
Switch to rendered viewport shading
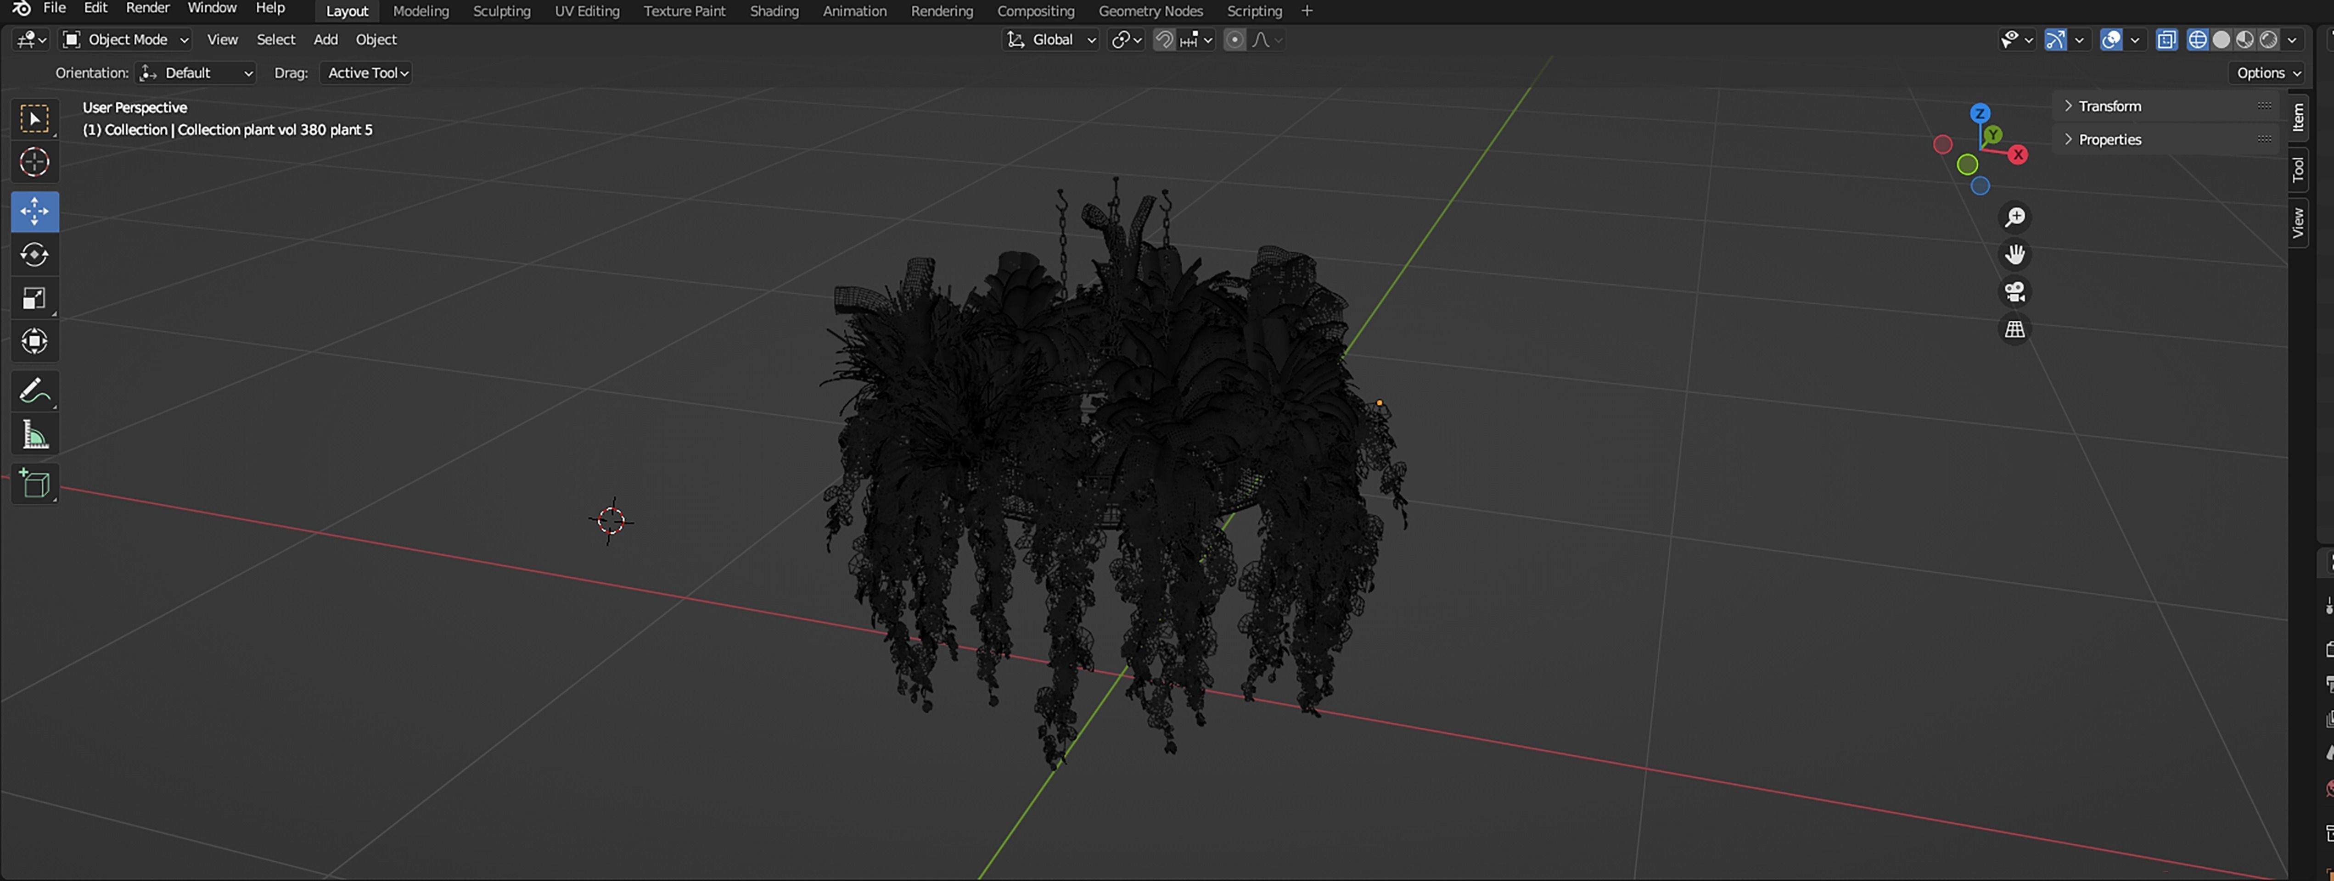click(x=2268, y=40)
